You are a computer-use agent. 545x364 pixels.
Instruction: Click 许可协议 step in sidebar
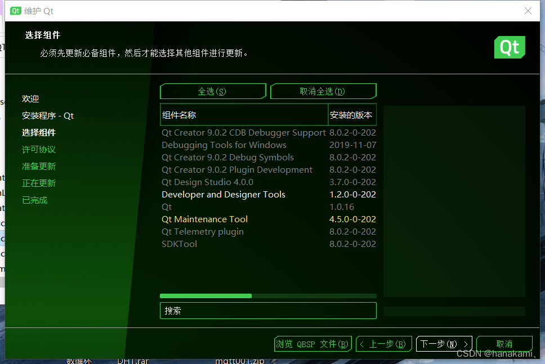(x=39, y=149)
